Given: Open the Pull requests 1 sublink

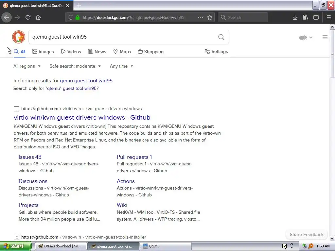Looking at the screenshot, I should (134, 157).
